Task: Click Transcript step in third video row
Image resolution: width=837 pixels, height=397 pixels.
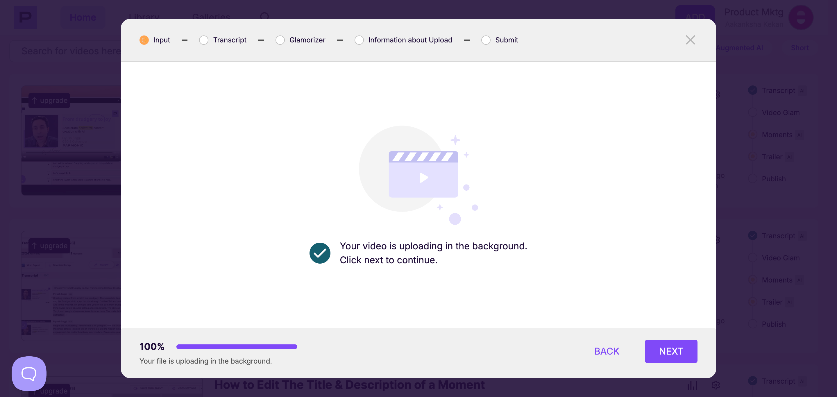Action: [778, 381]
